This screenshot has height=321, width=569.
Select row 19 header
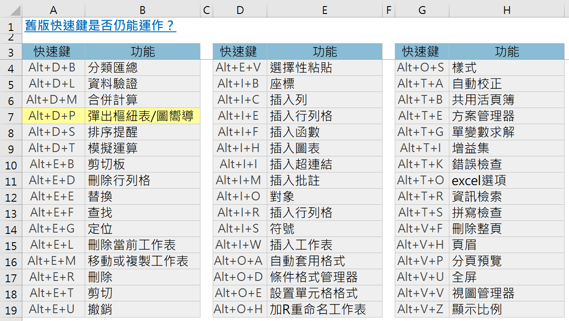[11, 310]
